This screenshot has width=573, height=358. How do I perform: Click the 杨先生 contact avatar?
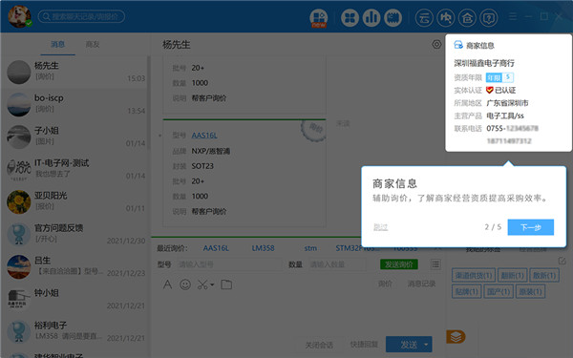tap(19, 72)
